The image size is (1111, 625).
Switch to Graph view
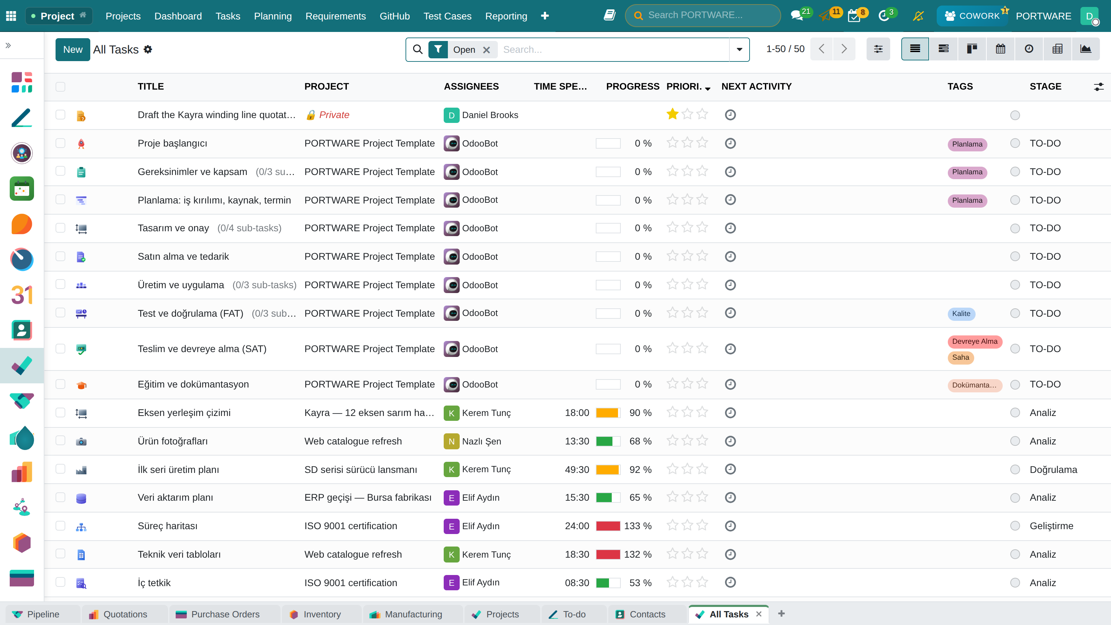[x=1086, y=49]
